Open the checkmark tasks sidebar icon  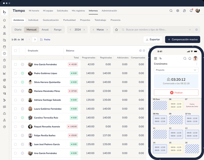(4, 67)
